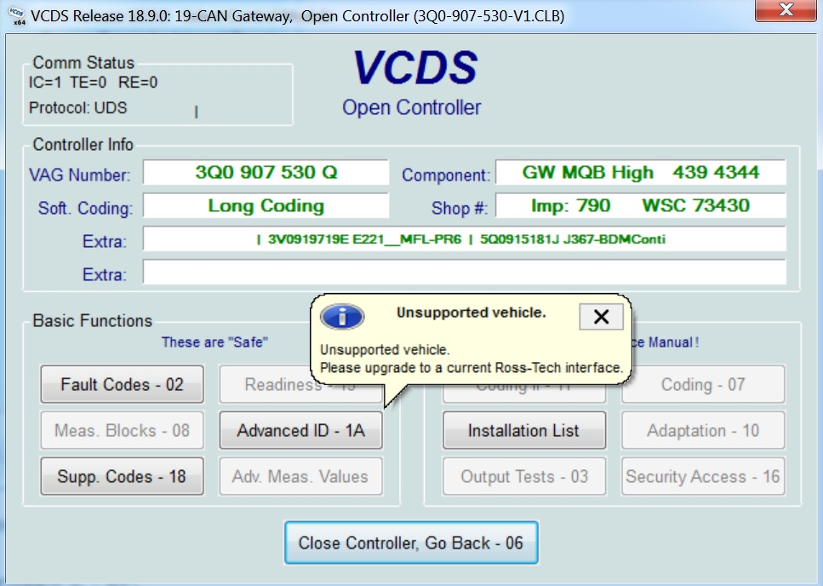823x586 pixels.
Task: Click the Shop # field
Action: pos(640,206)
